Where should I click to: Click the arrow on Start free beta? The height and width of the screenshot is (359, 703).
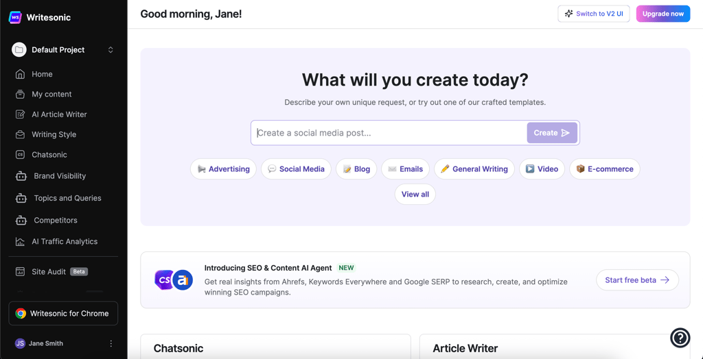[665, 280]
